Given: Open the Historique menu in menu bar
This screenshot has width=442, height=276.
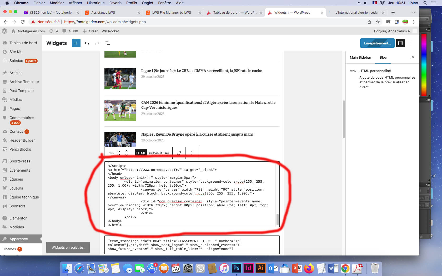Looking at the screenshot, I should pyautogui.click(x=96, y=3).
